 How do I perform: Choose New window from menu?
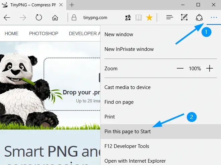pyautogui.click(x=160, y=34)
